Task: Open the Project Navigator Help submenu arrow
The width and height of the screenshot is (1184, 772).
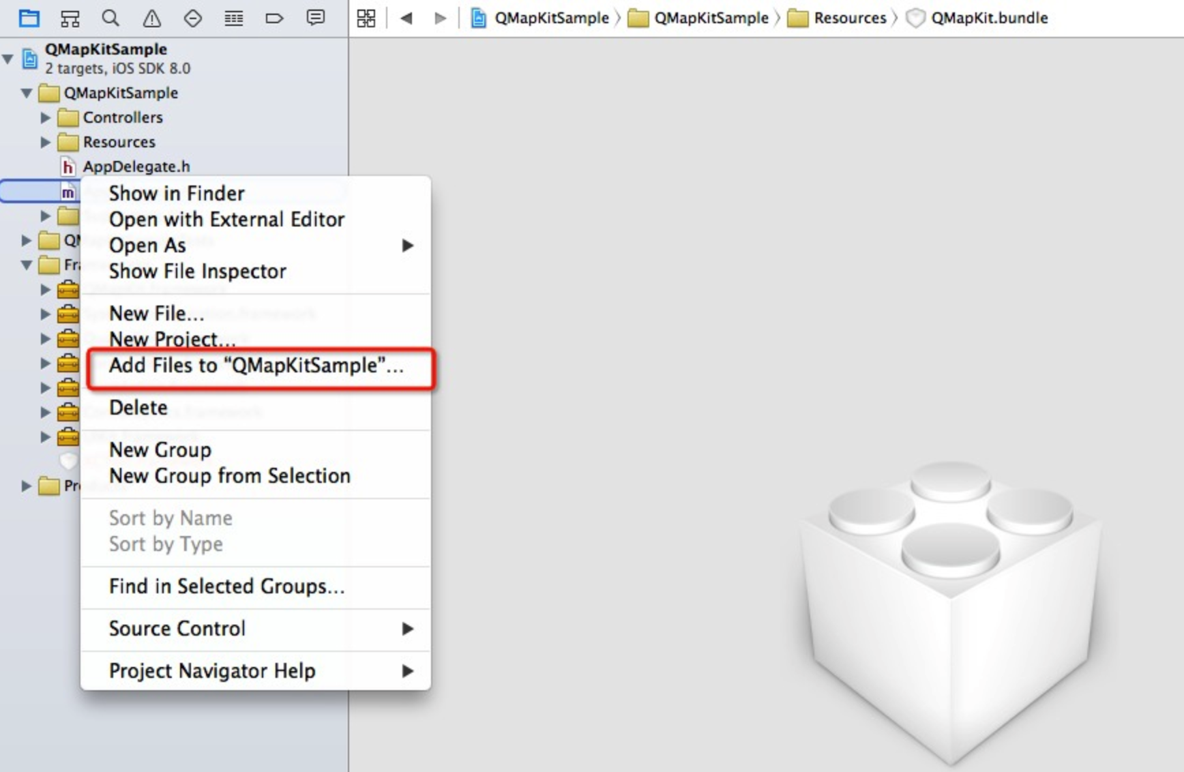Action: pyautogui.click(x=407, y=671)
